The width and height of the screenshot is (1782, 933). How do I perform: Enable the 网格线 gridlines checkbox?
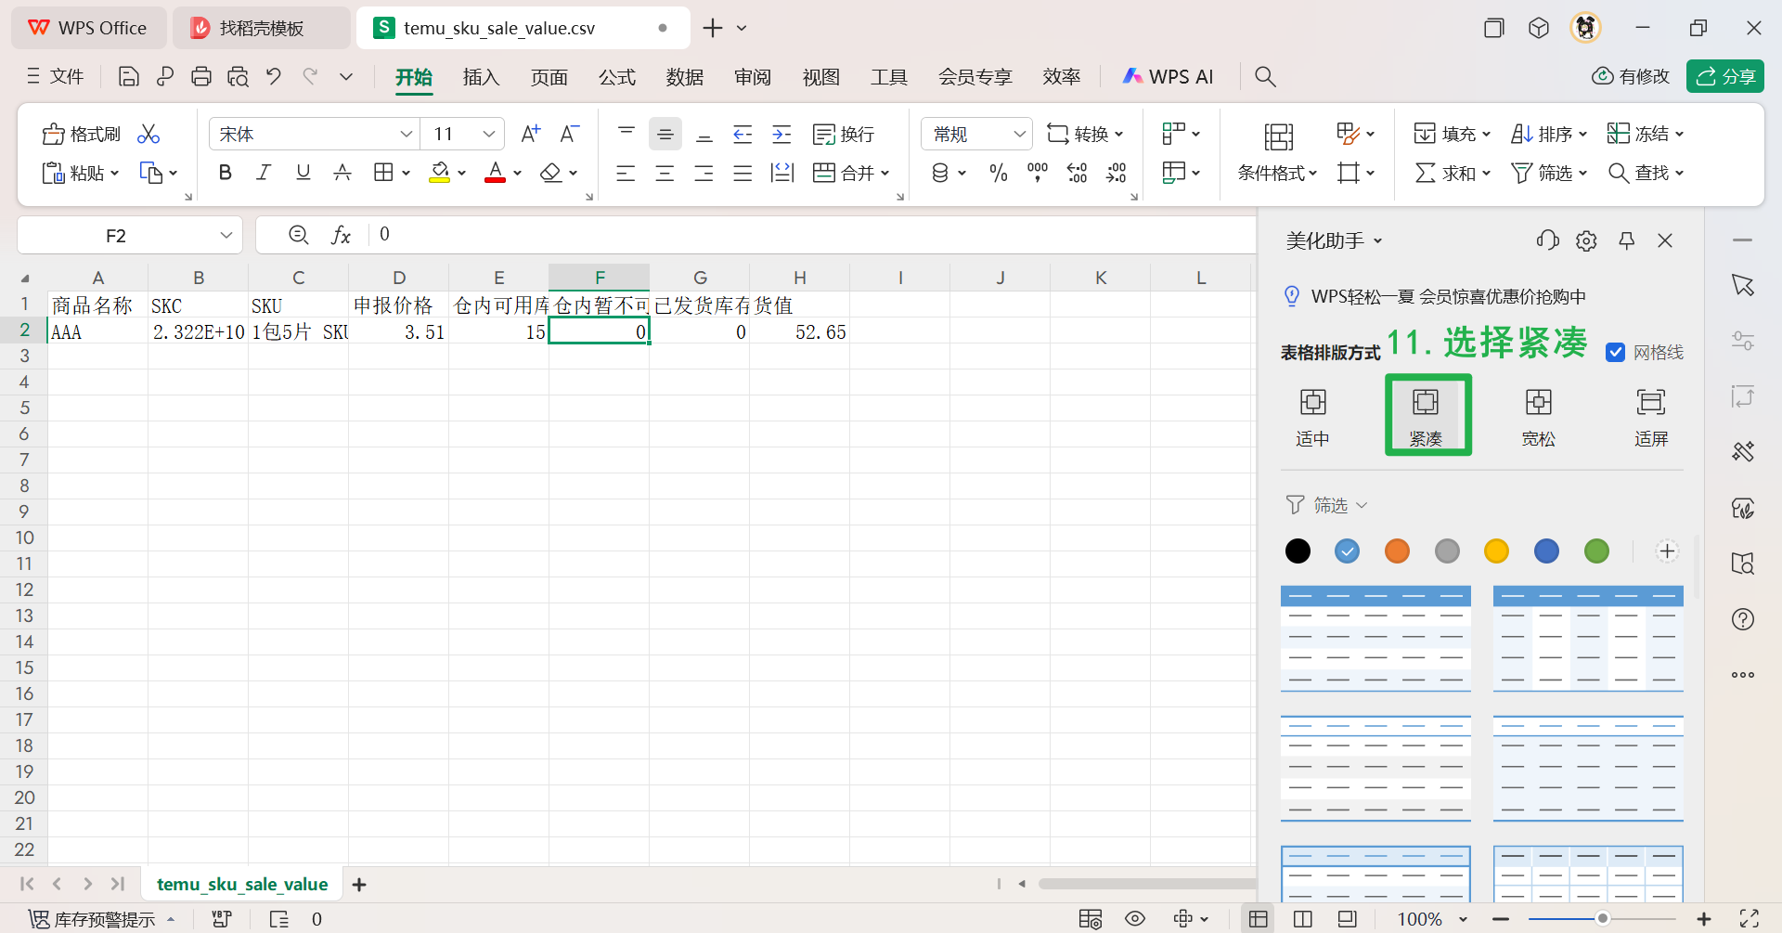click(1617, 352)
